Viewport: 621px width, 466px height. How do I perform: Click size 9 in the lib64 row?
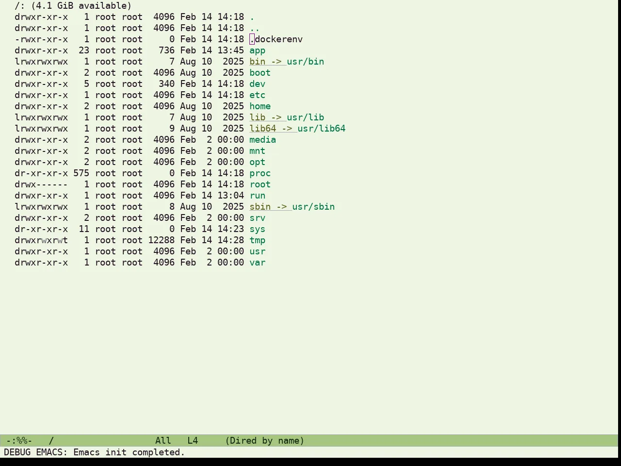pos(172,129)
